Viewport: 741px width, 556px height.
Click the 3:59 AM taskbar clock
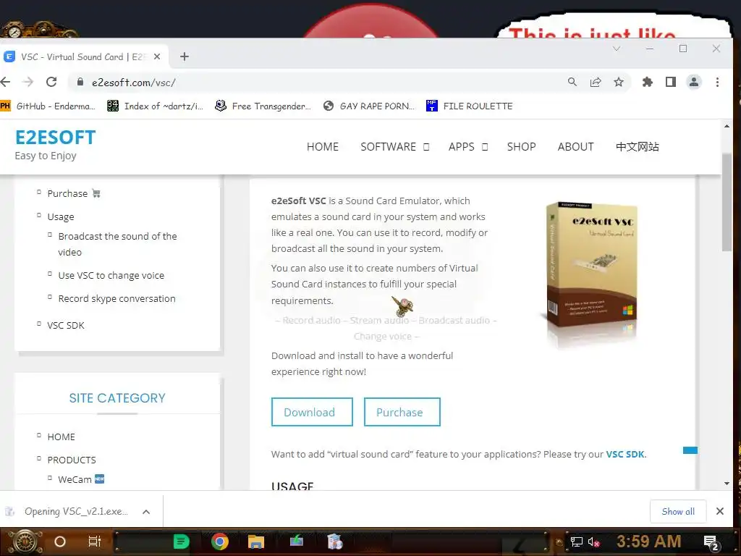(648, 542)
